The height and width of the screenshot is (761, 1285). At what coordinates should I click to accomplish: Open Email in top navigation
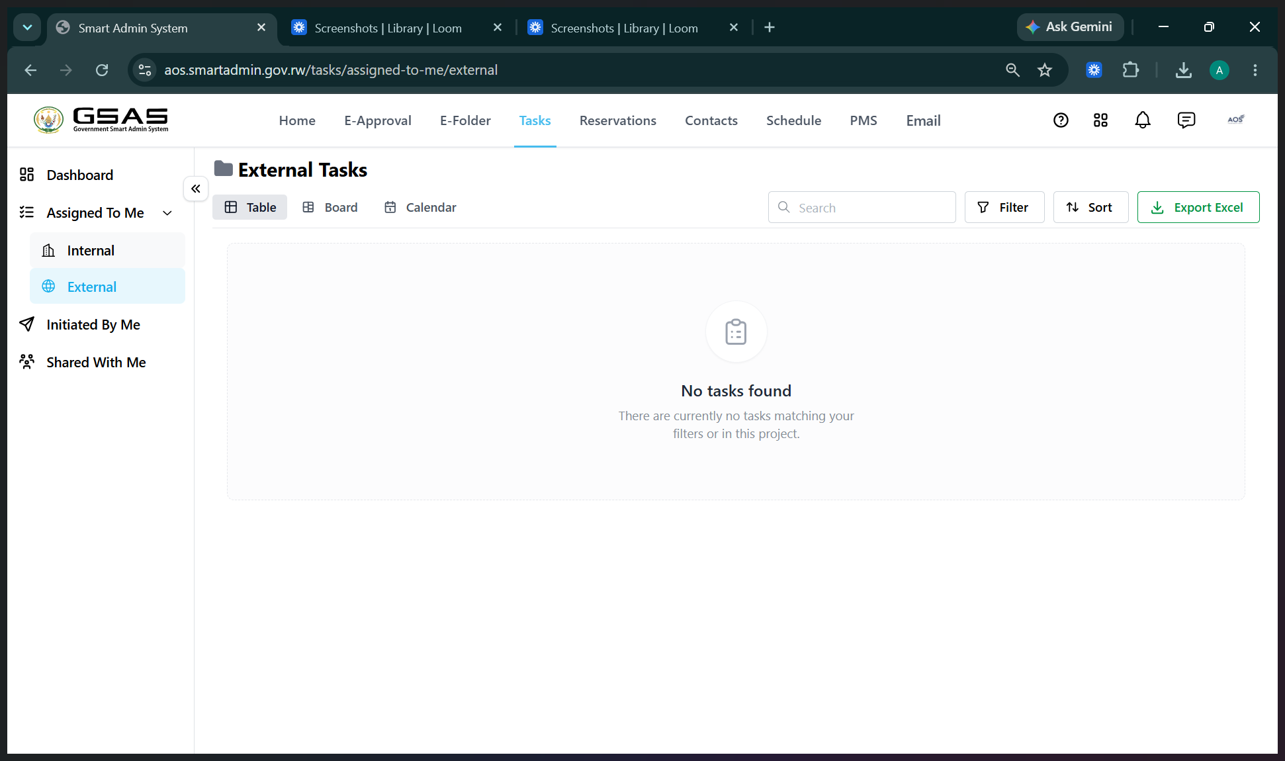point(923,120)
